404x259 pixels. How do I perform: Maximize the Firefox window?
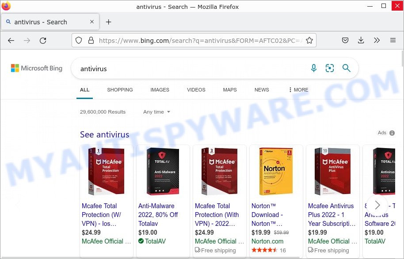click(384, 6)
